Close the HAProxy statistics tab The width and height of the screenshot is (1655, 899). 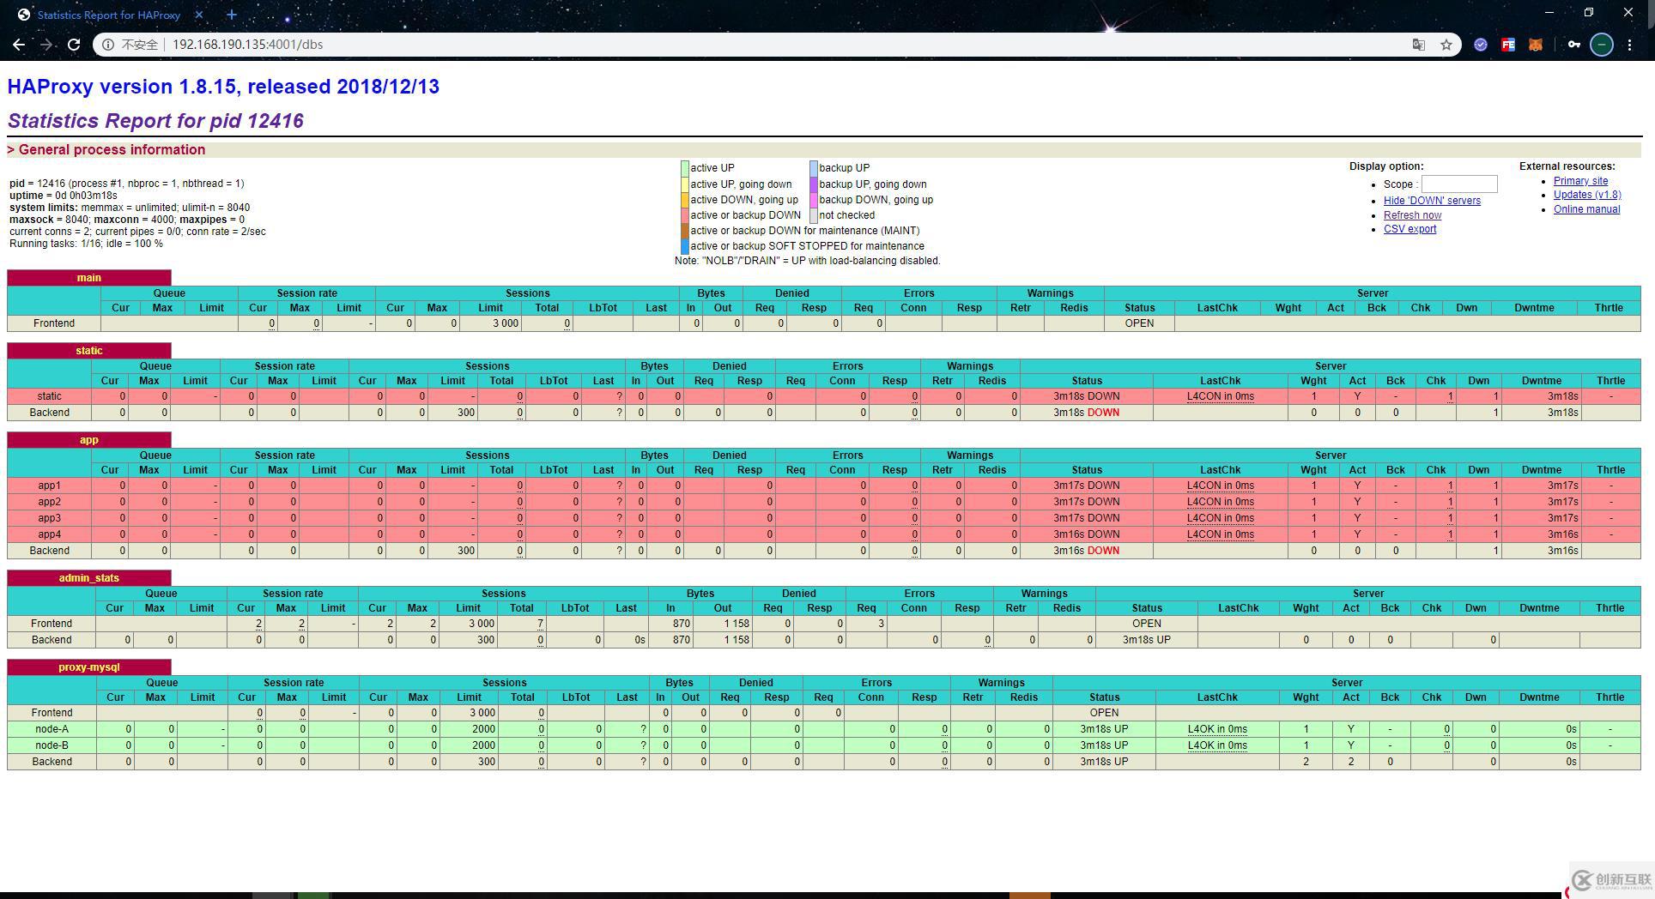click(x=200, y=15)
